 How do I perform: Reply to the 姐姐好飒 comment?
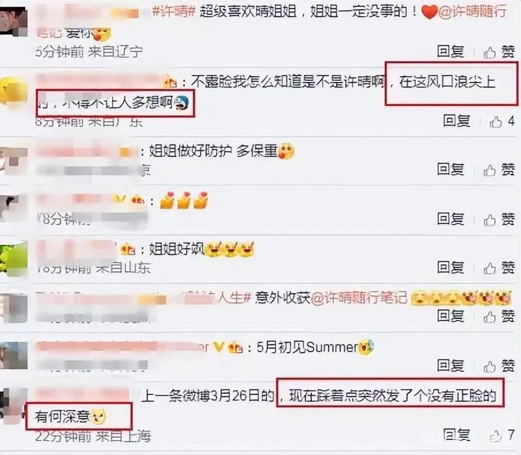[450, 268]
